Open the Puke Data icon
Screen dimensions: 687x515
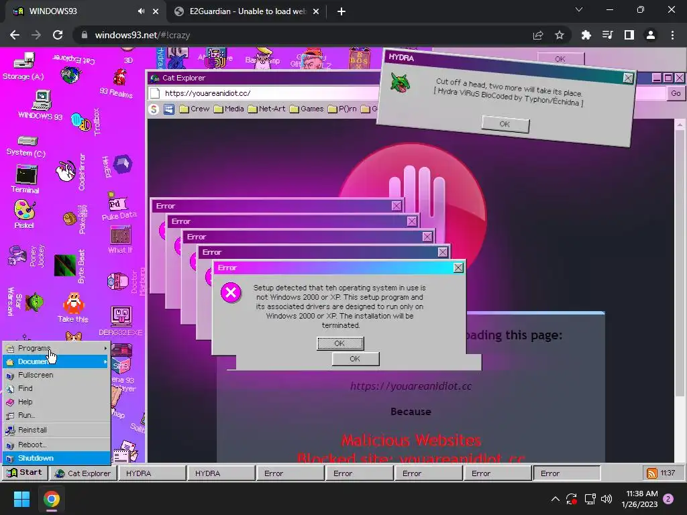119,207
